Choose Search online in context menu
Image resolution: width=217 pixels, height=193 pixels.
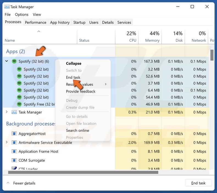(x=77, y=130)
